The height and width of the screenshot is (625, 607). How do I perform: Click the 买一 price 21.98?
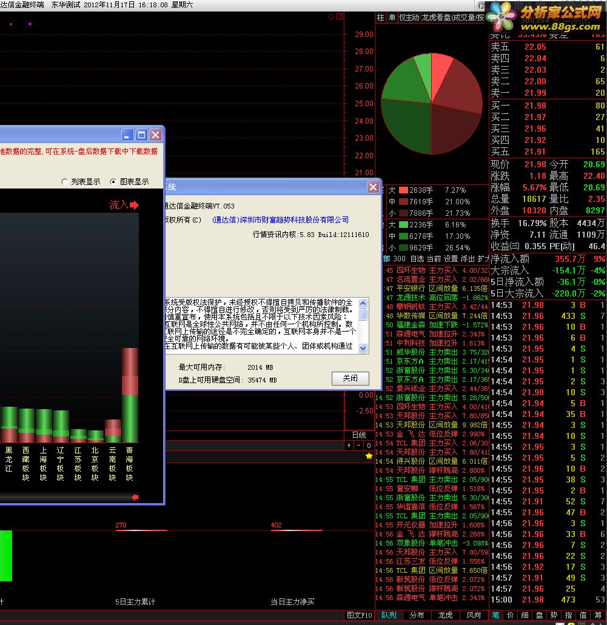535,105
